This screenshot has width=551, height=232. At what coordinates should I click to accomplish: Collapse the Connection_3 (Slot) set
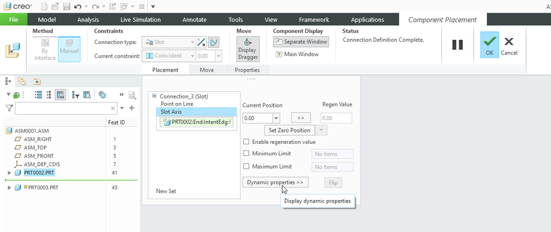click(154, 96)
